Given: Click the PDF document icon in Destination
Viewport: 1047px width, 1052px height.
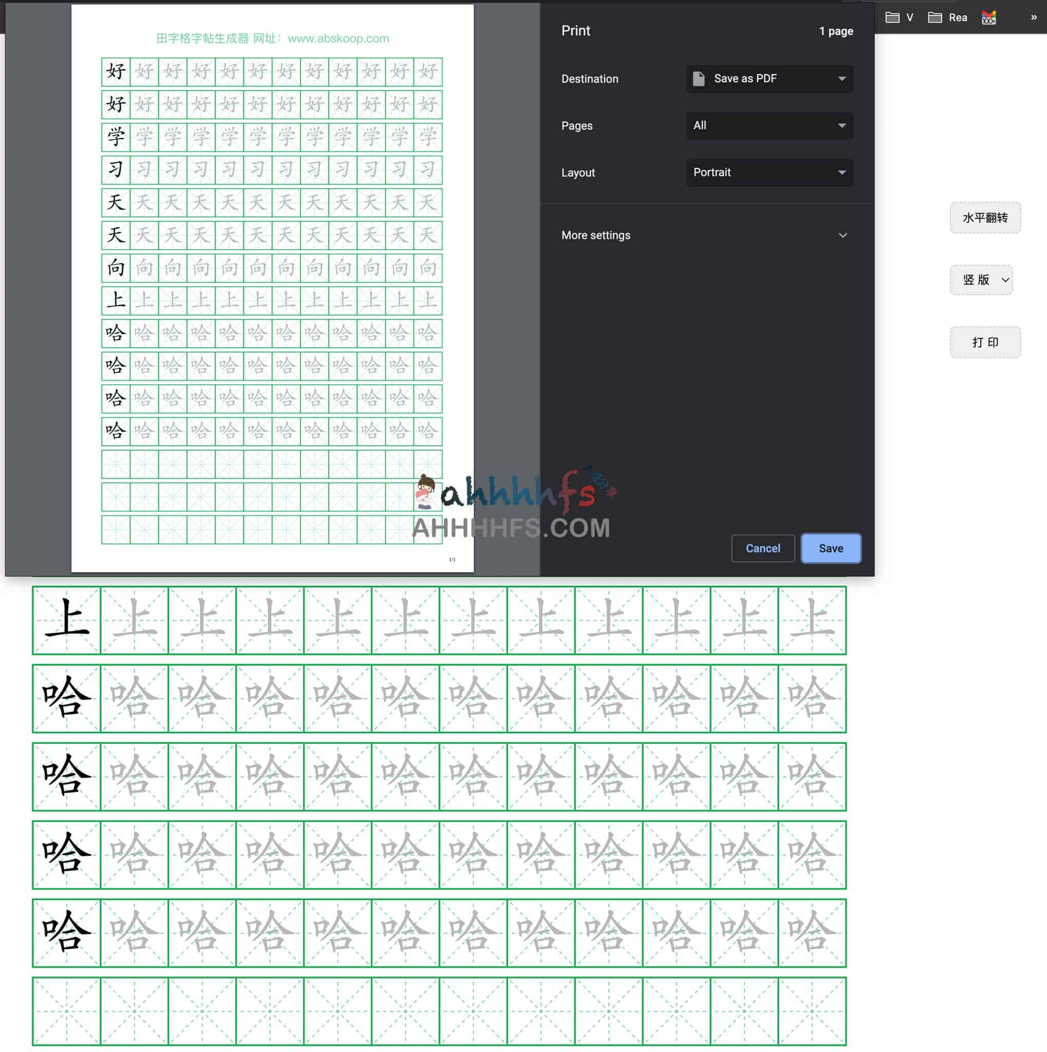Looking at the screenshot, I should 699,79.
